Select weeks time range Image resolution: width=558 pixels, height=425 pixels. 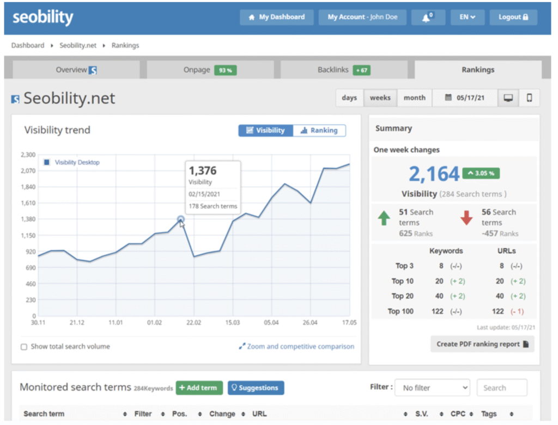point(380,98)
